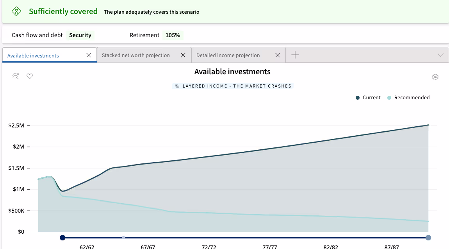Click the 105% retirement badge
Viewport: 449px width, 249px height.
(x=173, y=35)
